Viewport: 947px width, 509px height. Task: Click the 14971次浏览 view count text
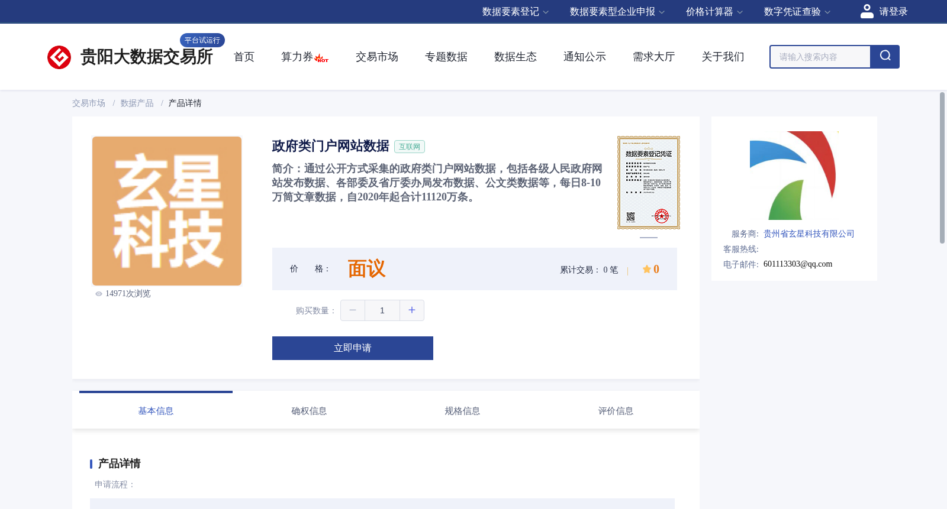pyautogui.click(x=128, y=294)
